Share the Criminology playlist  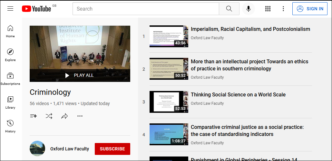64,116
